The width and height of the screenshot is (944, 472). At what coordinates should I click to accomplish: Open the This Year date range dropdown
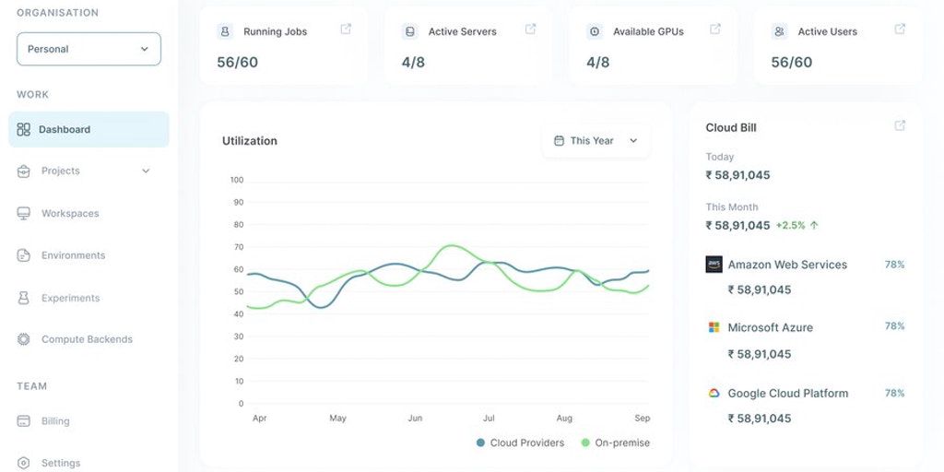tap(596, 141)
